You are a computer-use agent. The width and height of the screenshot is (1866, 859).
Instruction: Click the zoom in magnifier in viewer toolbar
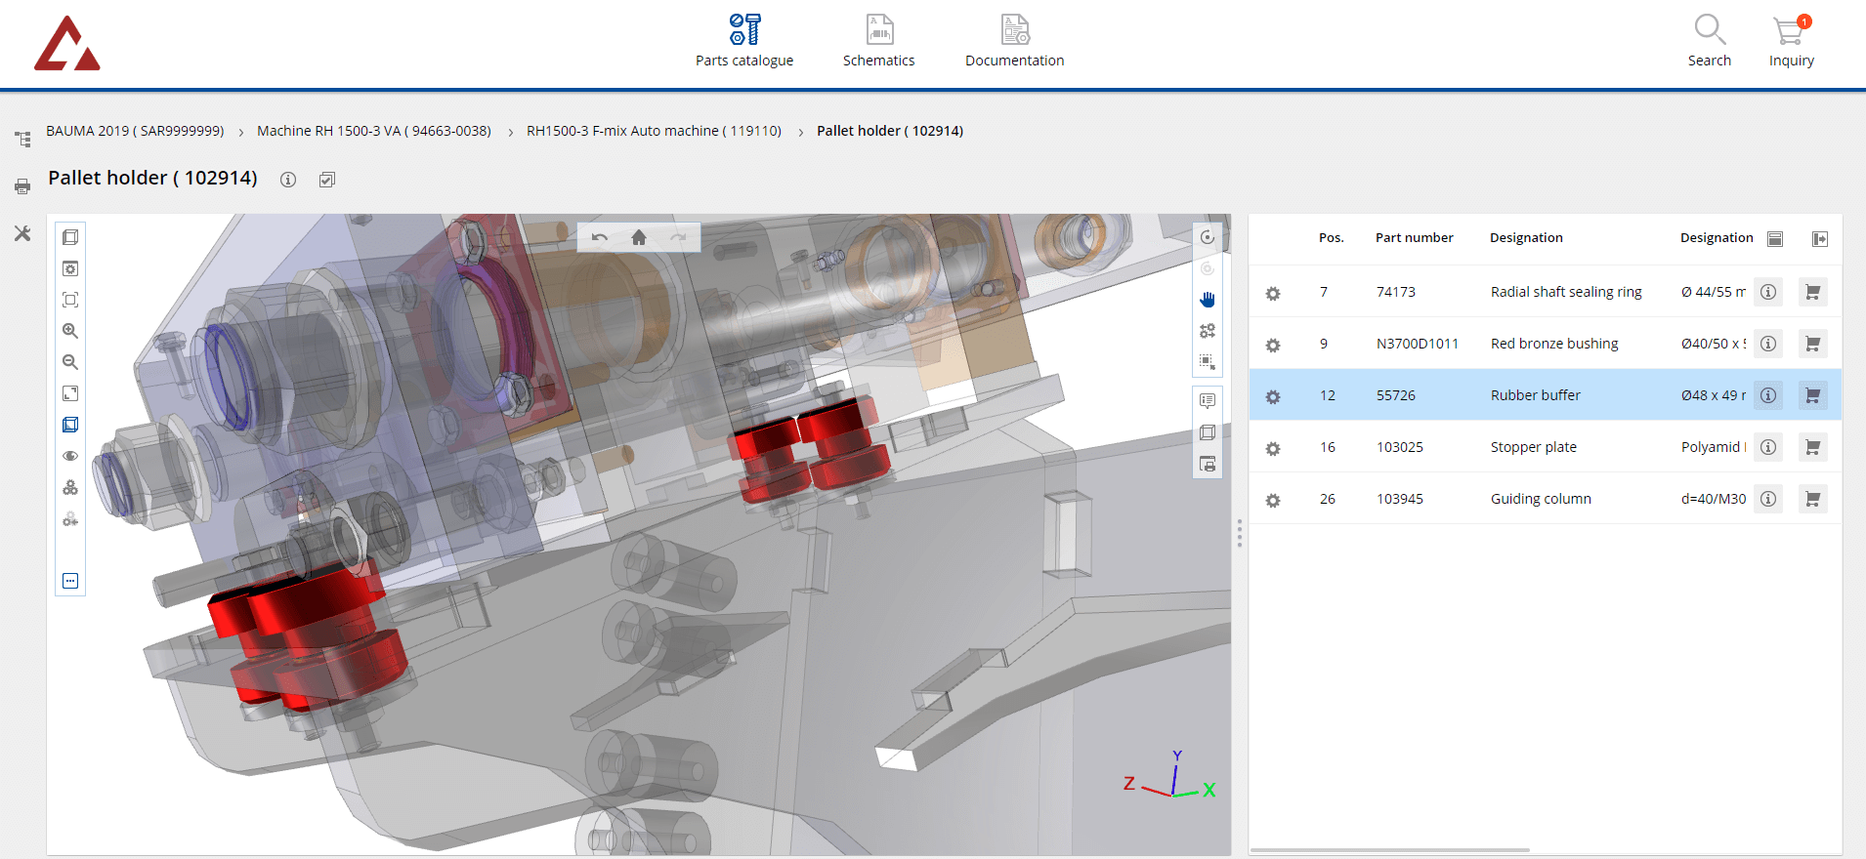tap(70, 331)
